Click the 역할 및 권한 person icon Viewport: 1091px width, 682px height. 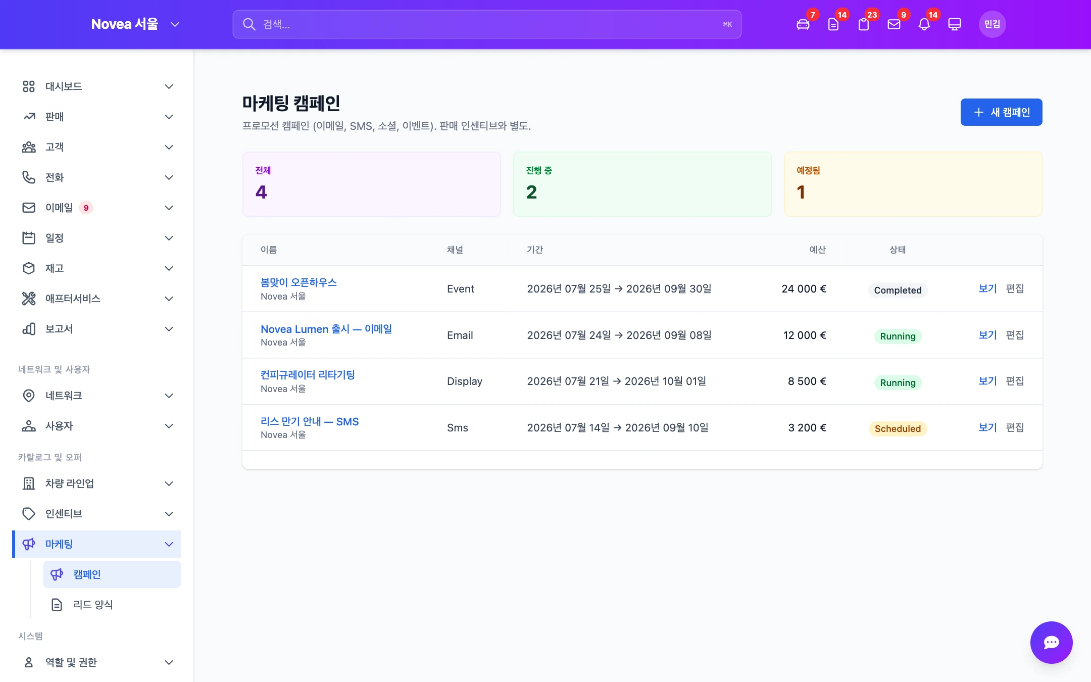click(x=29, y=662)
